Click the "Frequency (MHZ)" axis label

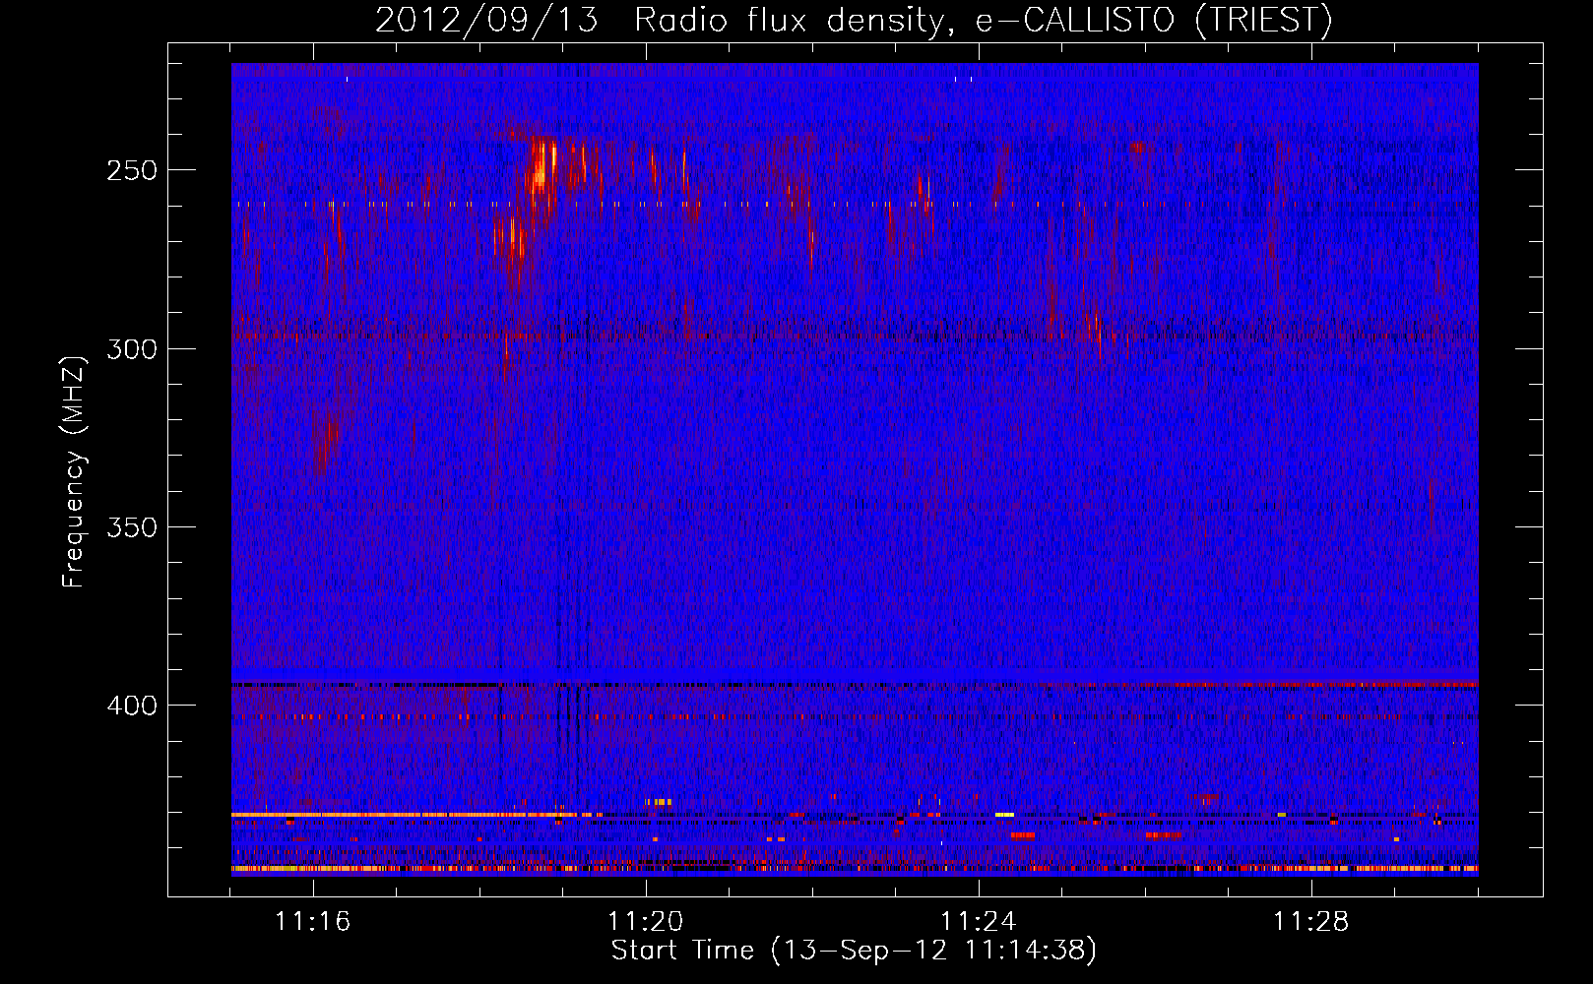pos(74,471)
